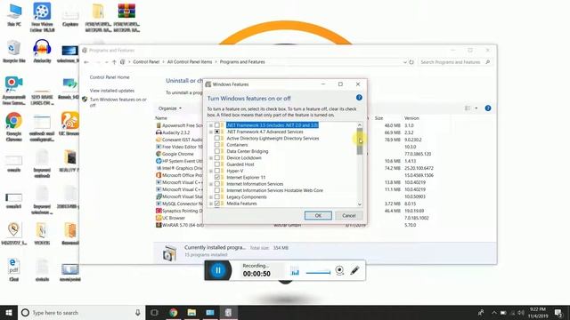
Task: Open the Recycle Bin desktop icon
Action: pos(14,52)
